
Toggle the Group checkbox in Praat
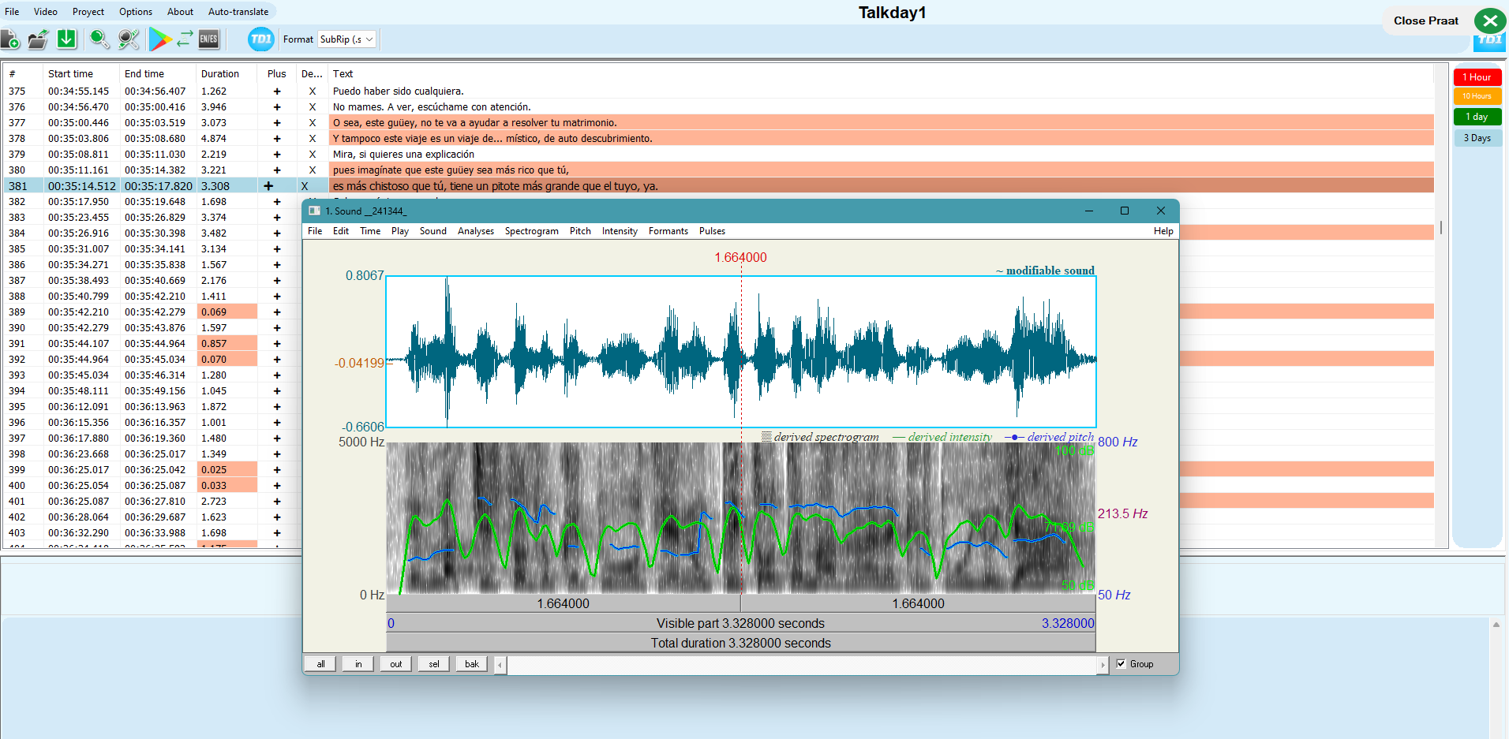[x=1121, y=664]
